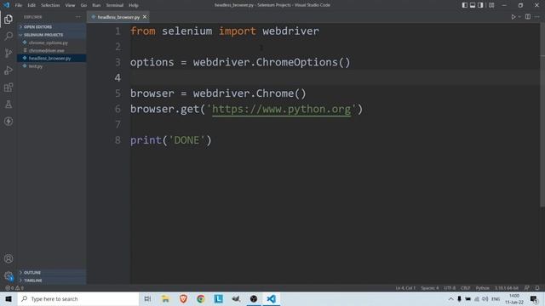Image resolution: width=545 pixels, height=306 pixels.
Task: Split the editor to the right
Action: [x=528, y=17]
